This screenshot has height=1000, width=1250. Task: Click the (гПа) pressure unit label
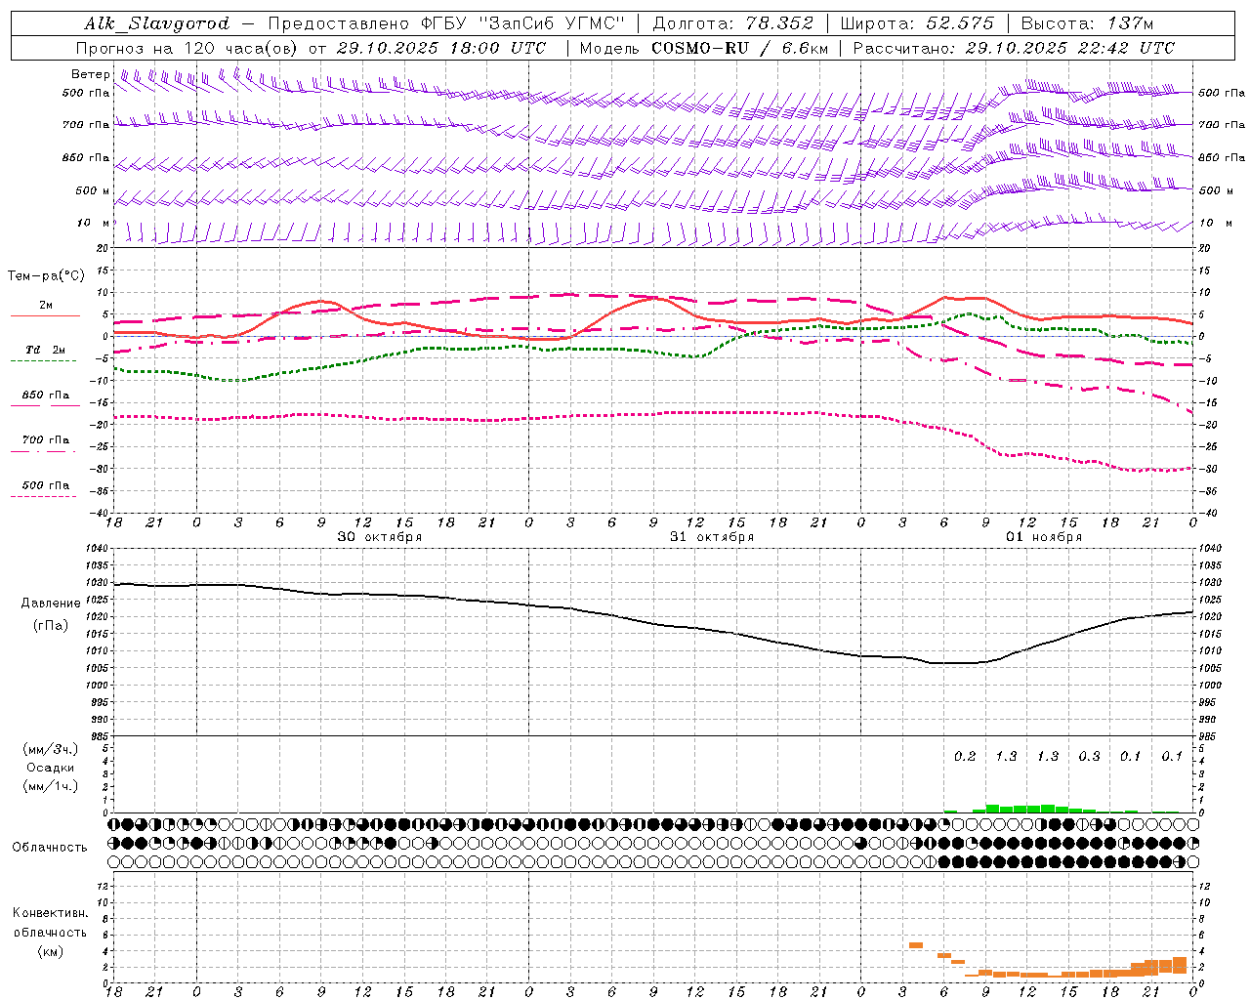click(x=51, y=626)
